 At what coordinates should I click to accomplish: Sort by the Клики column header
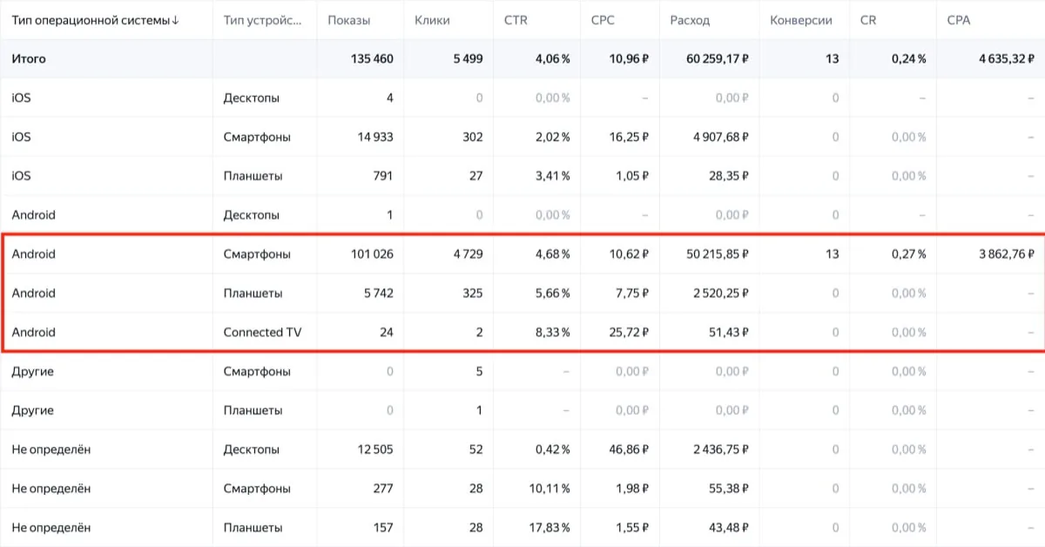pyautogui.click(x=432, y=20)
